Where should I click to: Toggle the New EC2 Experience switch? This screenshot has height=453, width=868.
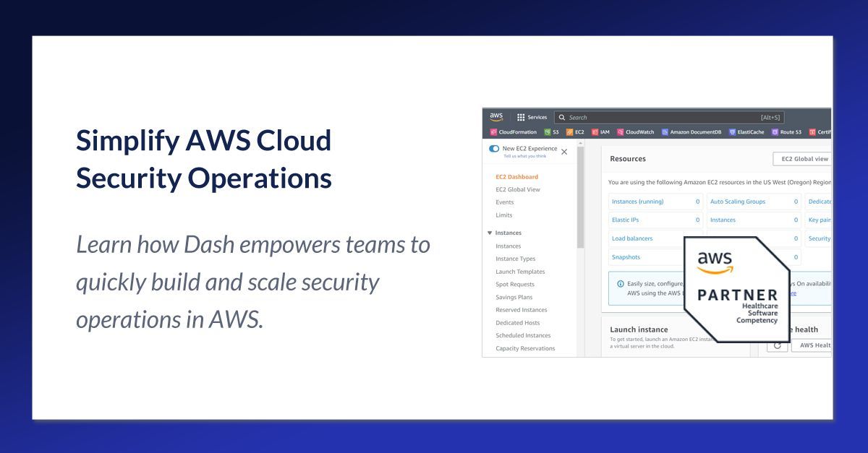click(493, 149)
